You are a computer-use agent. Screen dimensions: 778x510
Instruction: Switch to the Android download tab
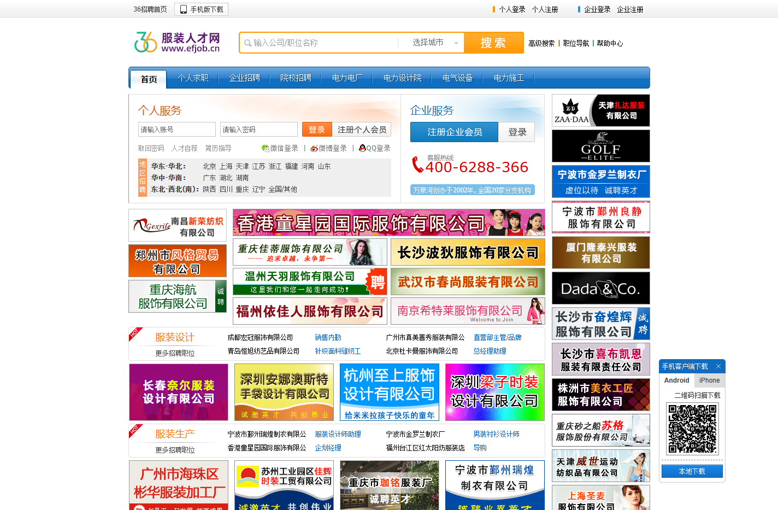point(676,380)
